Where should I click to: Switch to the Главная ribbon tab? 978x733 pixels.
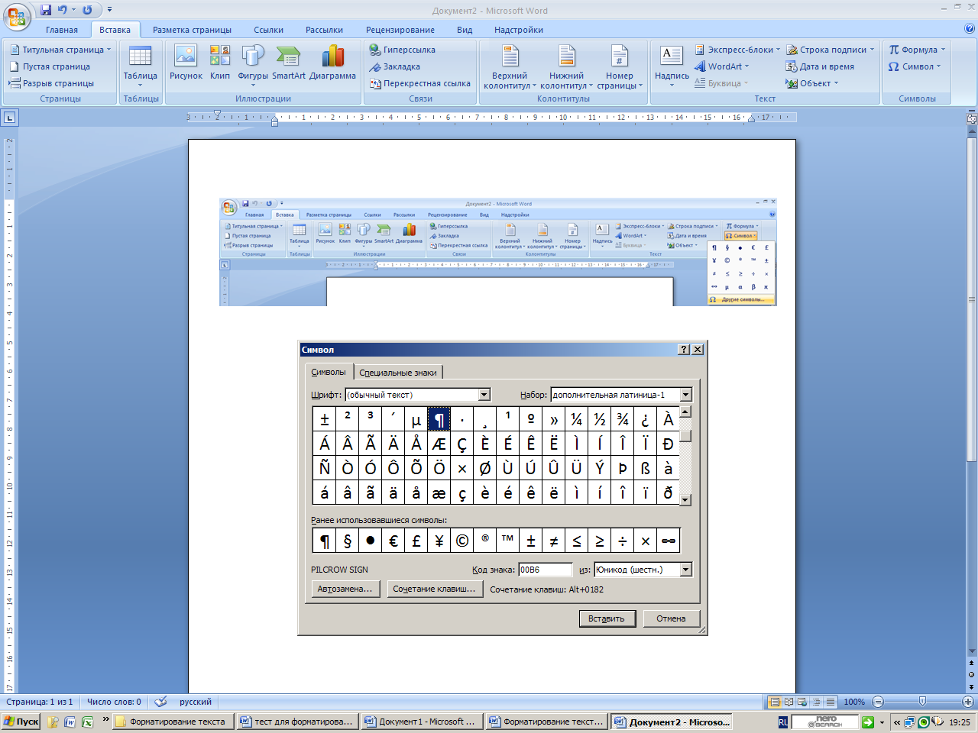tap(62, 30)
